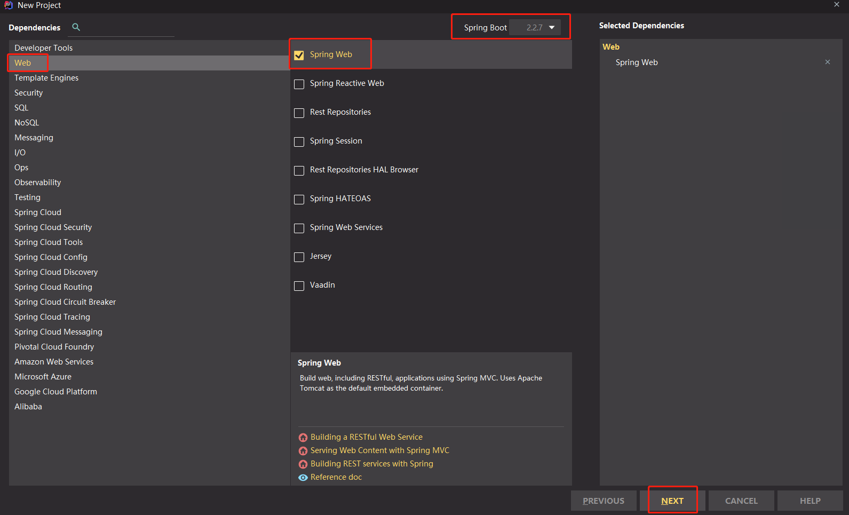Select the Alibaba category

[x=149, y=407]
